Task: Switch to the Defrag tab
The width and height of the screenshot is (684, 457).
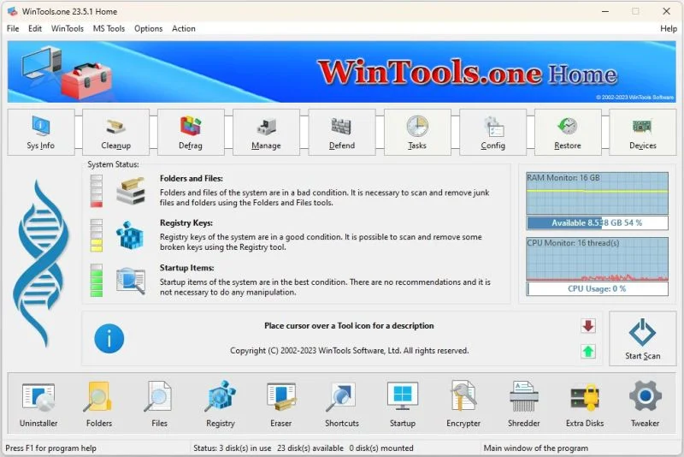Action: pyautogui.click(x=191, y=133)
